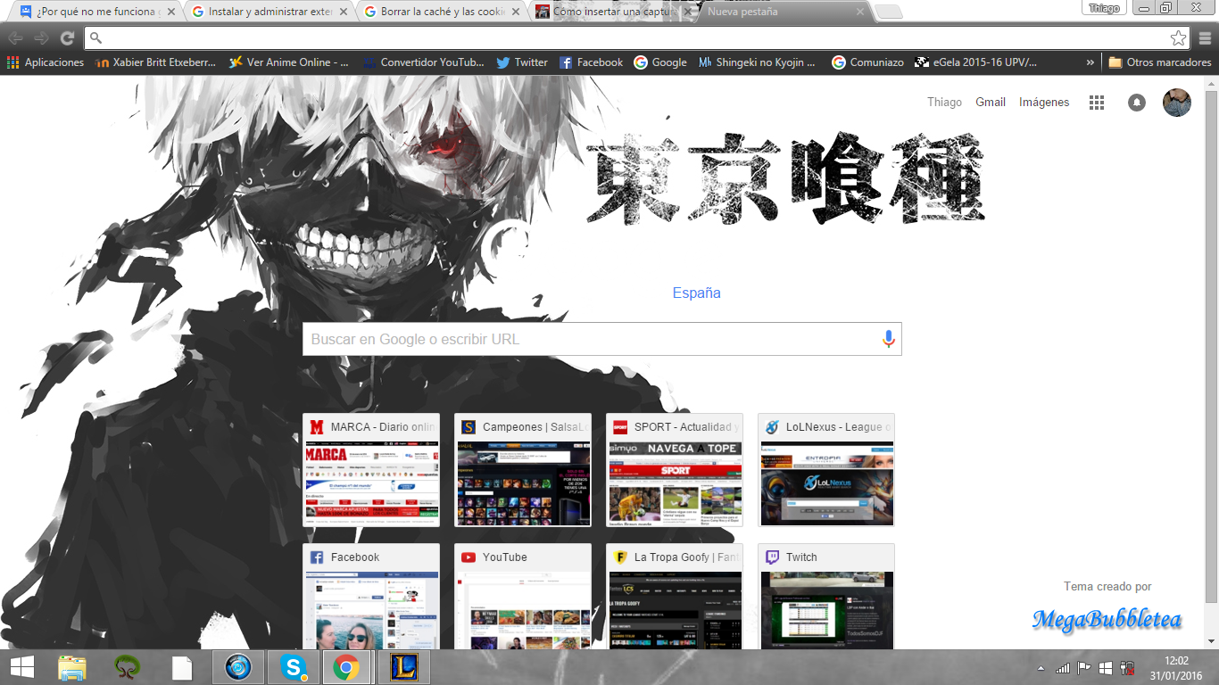The image size is (1219, 685).
Task: Open the Facebook most-visited tile
Action: click(371, 597)
